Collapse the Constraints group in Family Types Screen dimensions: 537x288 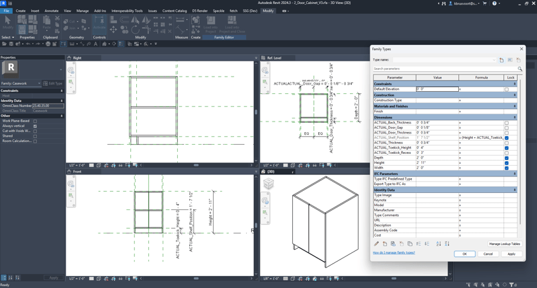click(515, 84)
